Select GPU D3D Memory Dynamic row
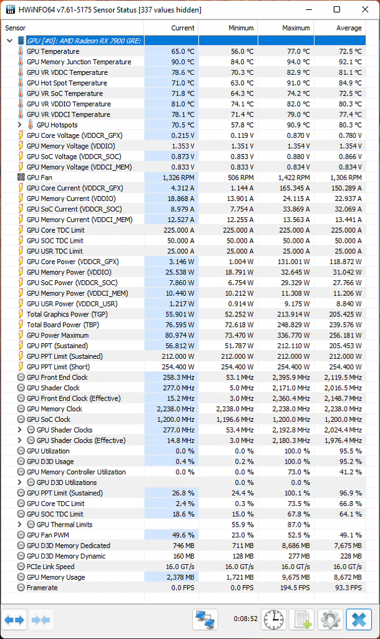 (x=183, y=556)
